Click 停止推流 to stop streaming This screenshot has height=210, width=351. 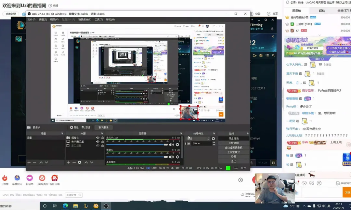tap(233, 138)
